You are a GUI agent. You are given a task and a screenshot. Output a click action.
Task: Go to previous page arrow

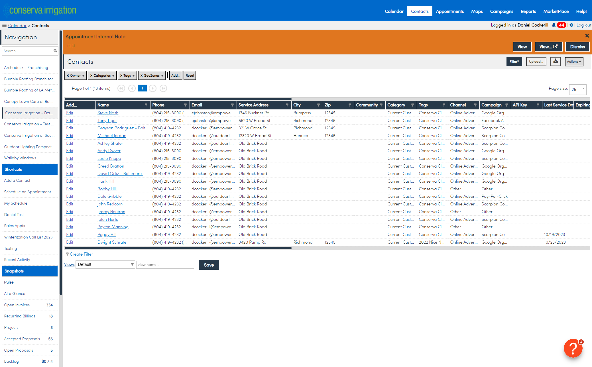pyautogui.click(x=132, y=88)
